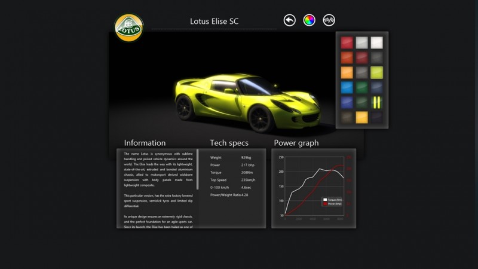
Task: Click the 'Torque (Nm)' graph legend entry
Action: (x=333, y=200)
